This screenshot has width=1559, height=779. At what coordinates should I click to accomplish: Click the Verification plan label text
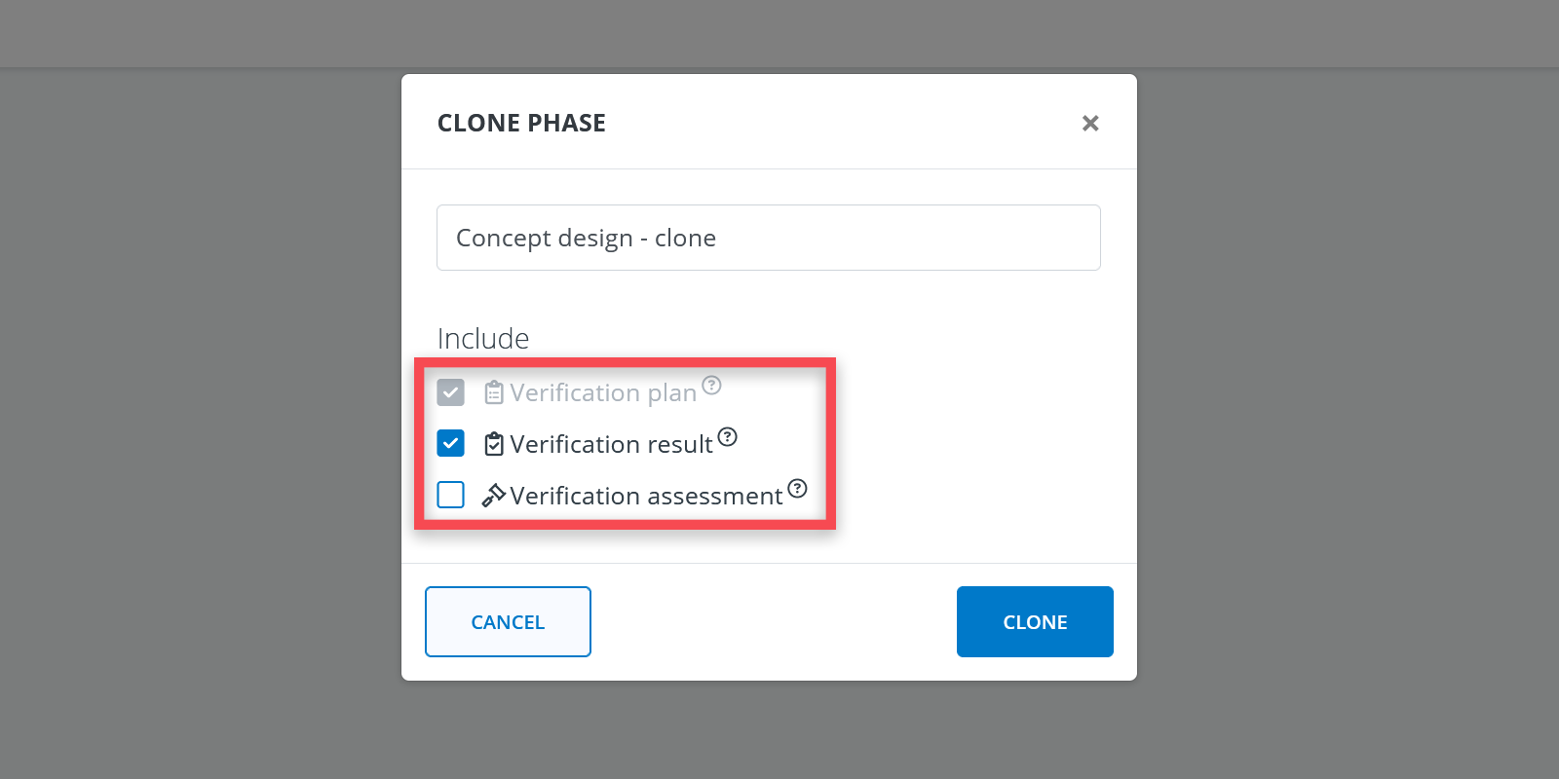point(603,393)
